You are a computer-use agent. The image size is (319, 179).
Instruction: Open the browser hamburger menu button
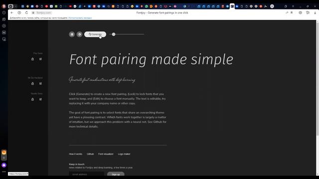(x=293, y=6)
